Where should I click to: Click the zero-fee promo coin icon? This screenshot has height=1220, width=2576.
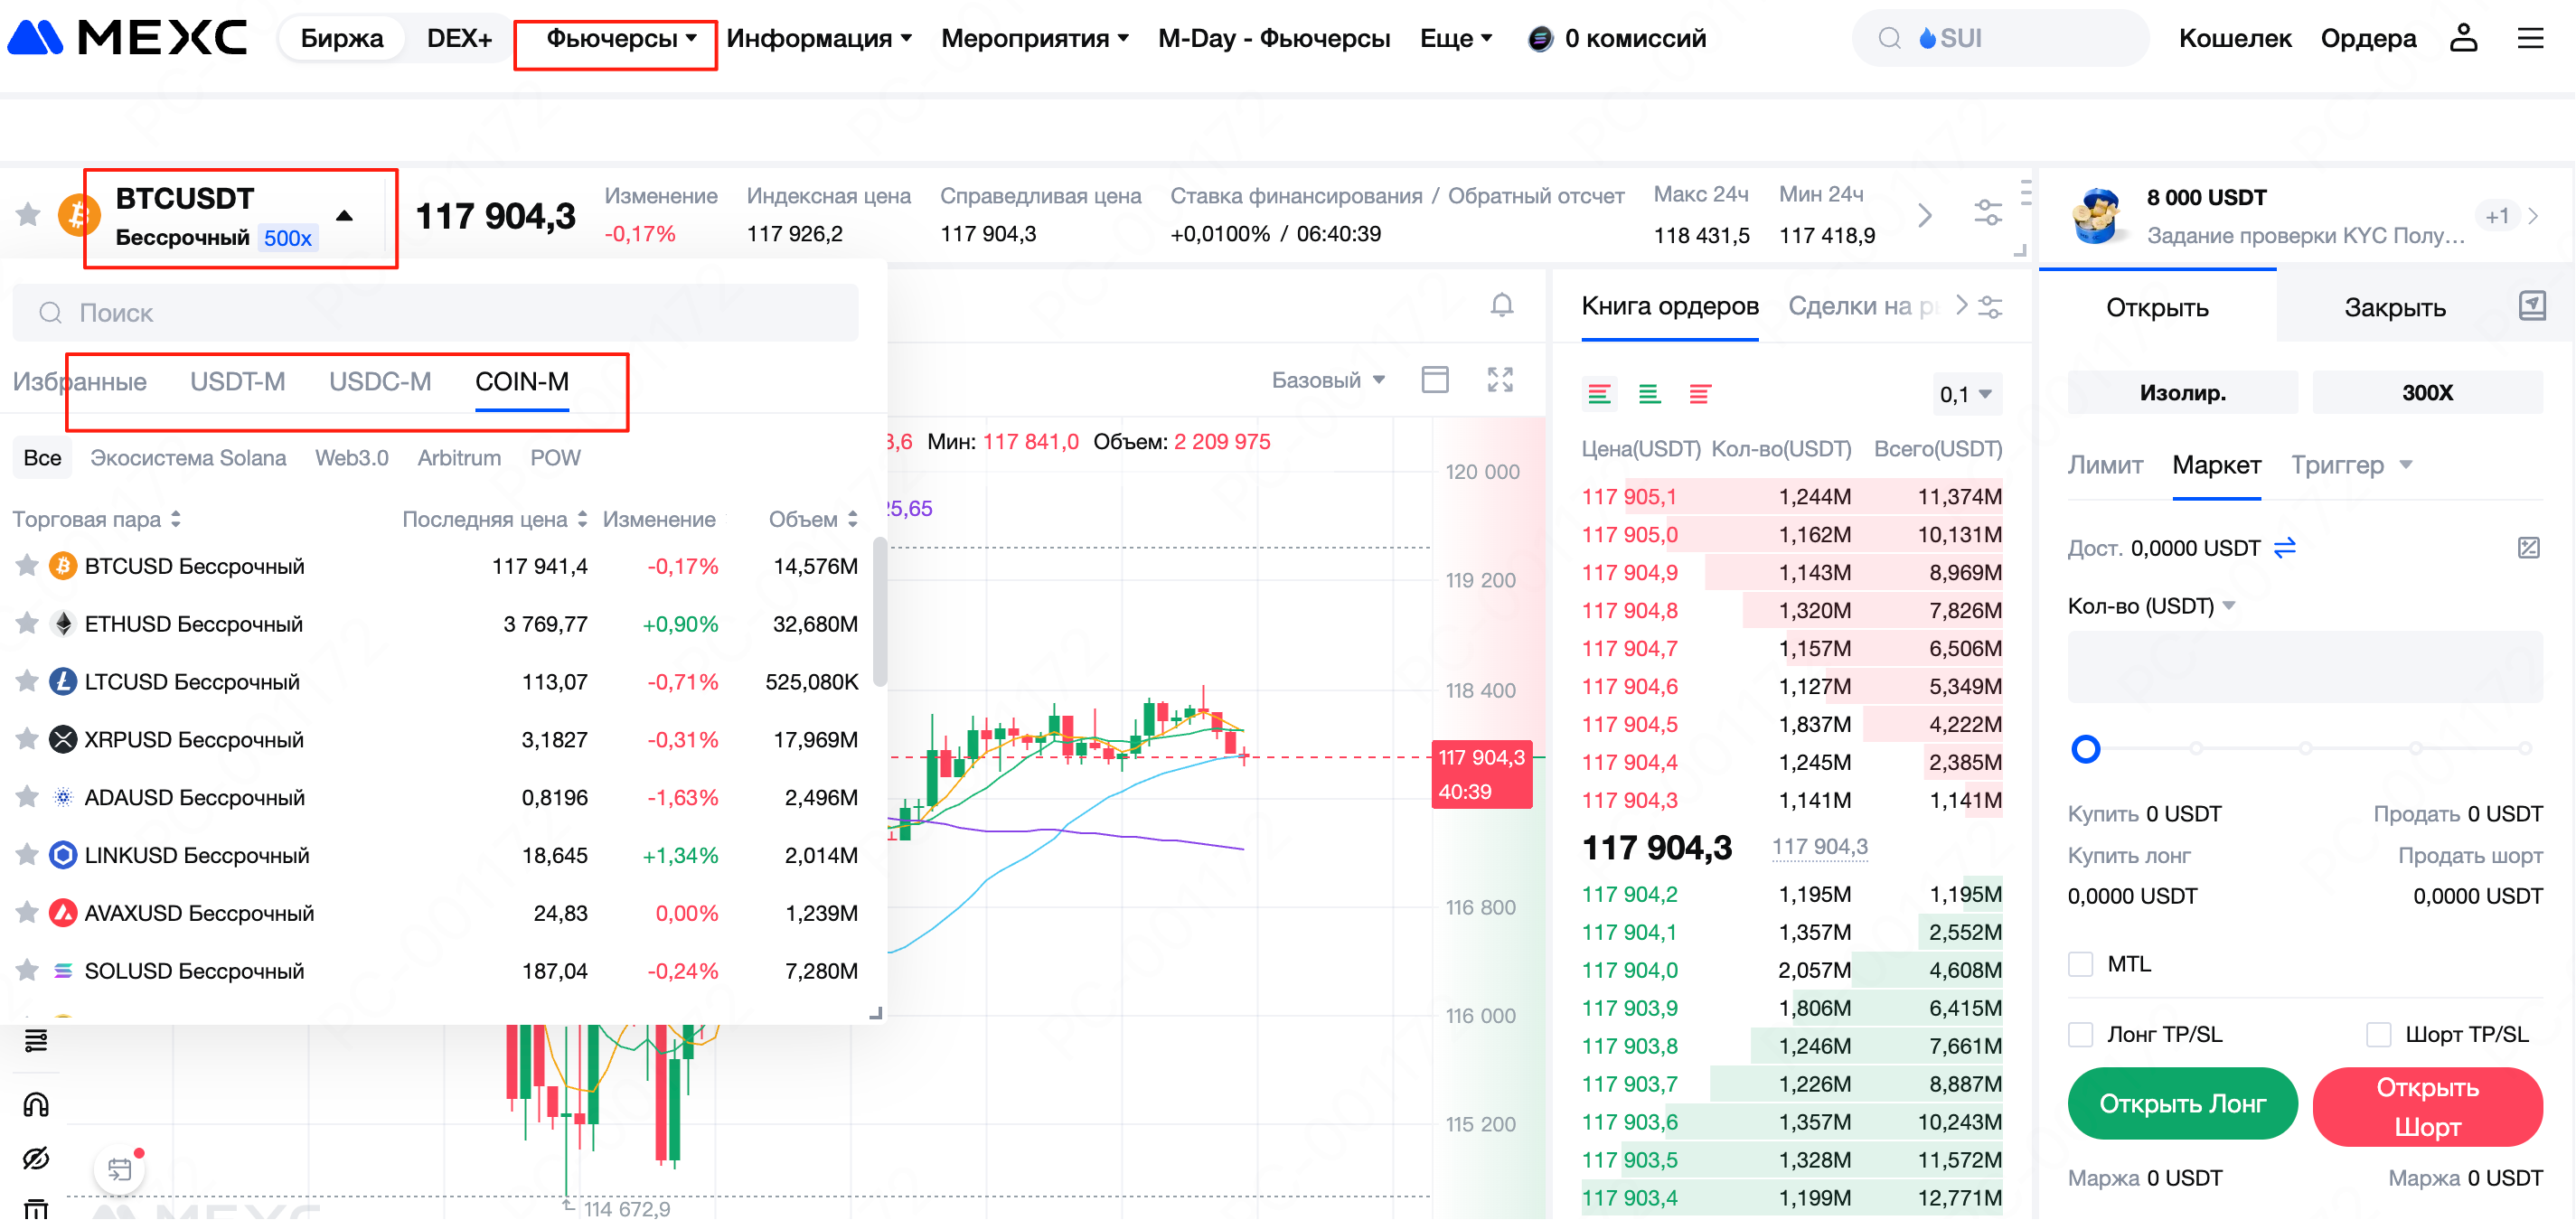pyautogui.click(x=1540, y=39)
